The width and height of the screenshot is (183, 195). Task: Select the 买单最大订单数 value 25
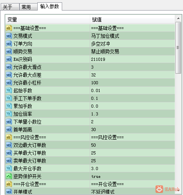[132, 153]
